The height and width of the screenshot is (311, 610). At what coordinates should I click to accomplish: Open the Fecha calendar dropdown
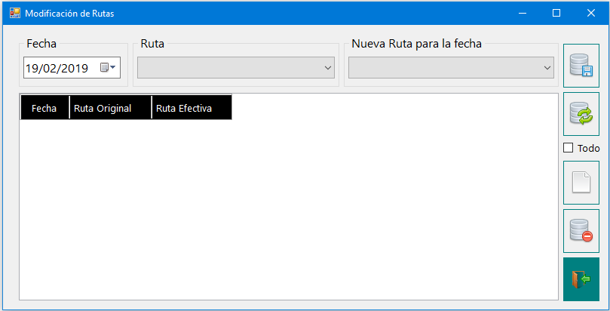point(108,68)
